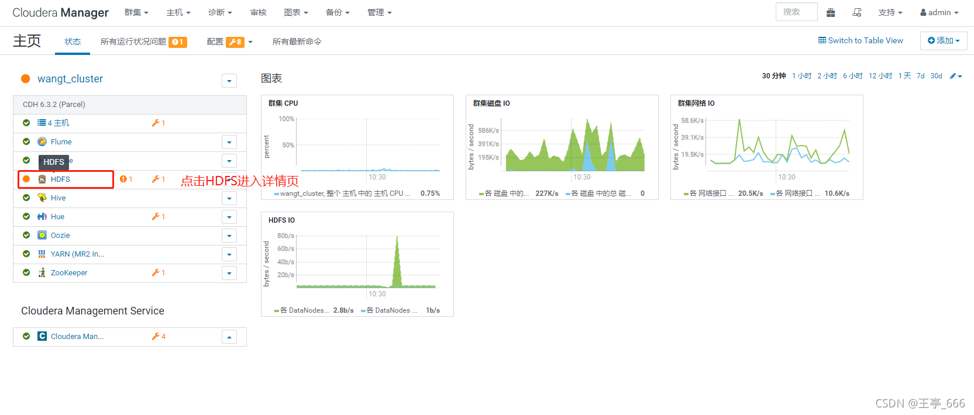The width and height of the screenshot is (974, 415).
Task: Click the Hue service icon
Action: pos(42,216)
